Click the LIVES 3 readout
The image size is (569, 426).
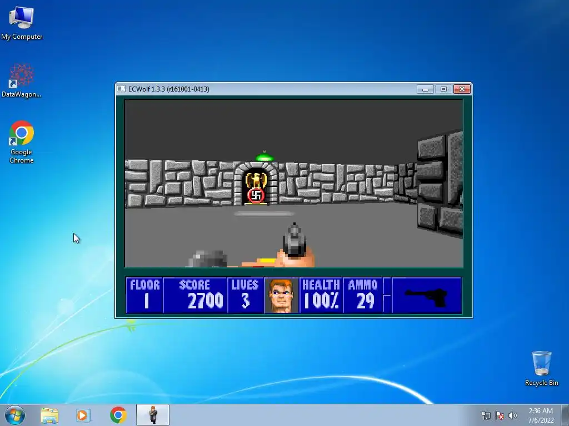click(x=245, y=295)
